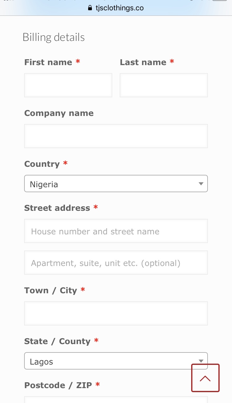This screenshot has height=403, width=232.
Task: Click the Billing details heading
Action: coord(54,37)
